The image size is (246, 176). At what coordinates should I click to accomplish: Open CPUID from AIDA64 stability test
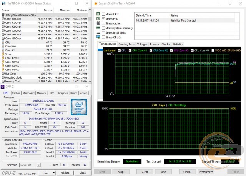(187, 172)
